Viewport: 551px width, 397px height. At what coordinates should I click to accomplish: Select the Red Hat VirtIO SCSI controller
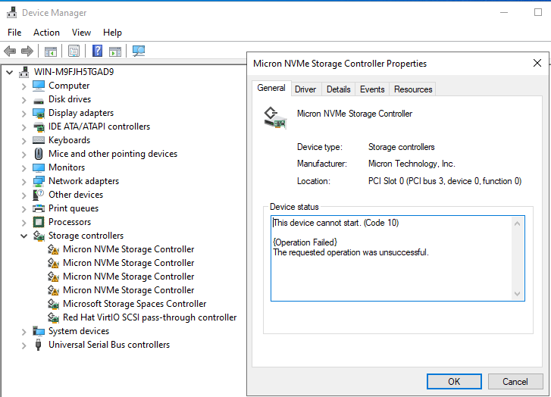[x=149, y=317]
